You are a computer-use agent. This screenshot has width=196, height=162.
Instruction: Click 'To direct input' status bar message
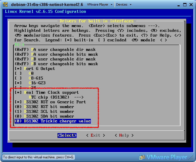click(x=38, y=157)
